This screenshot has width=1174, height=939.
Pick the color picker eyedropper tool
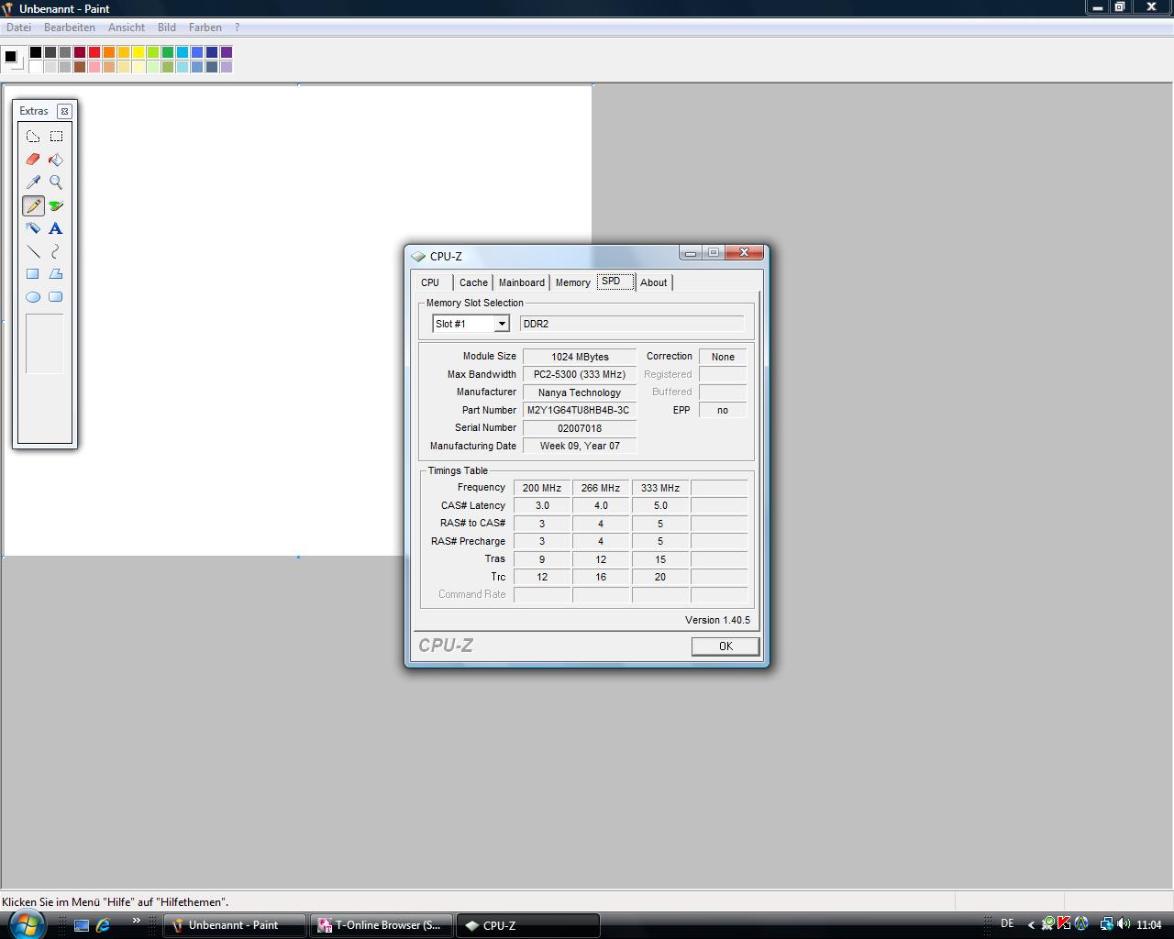33,182
